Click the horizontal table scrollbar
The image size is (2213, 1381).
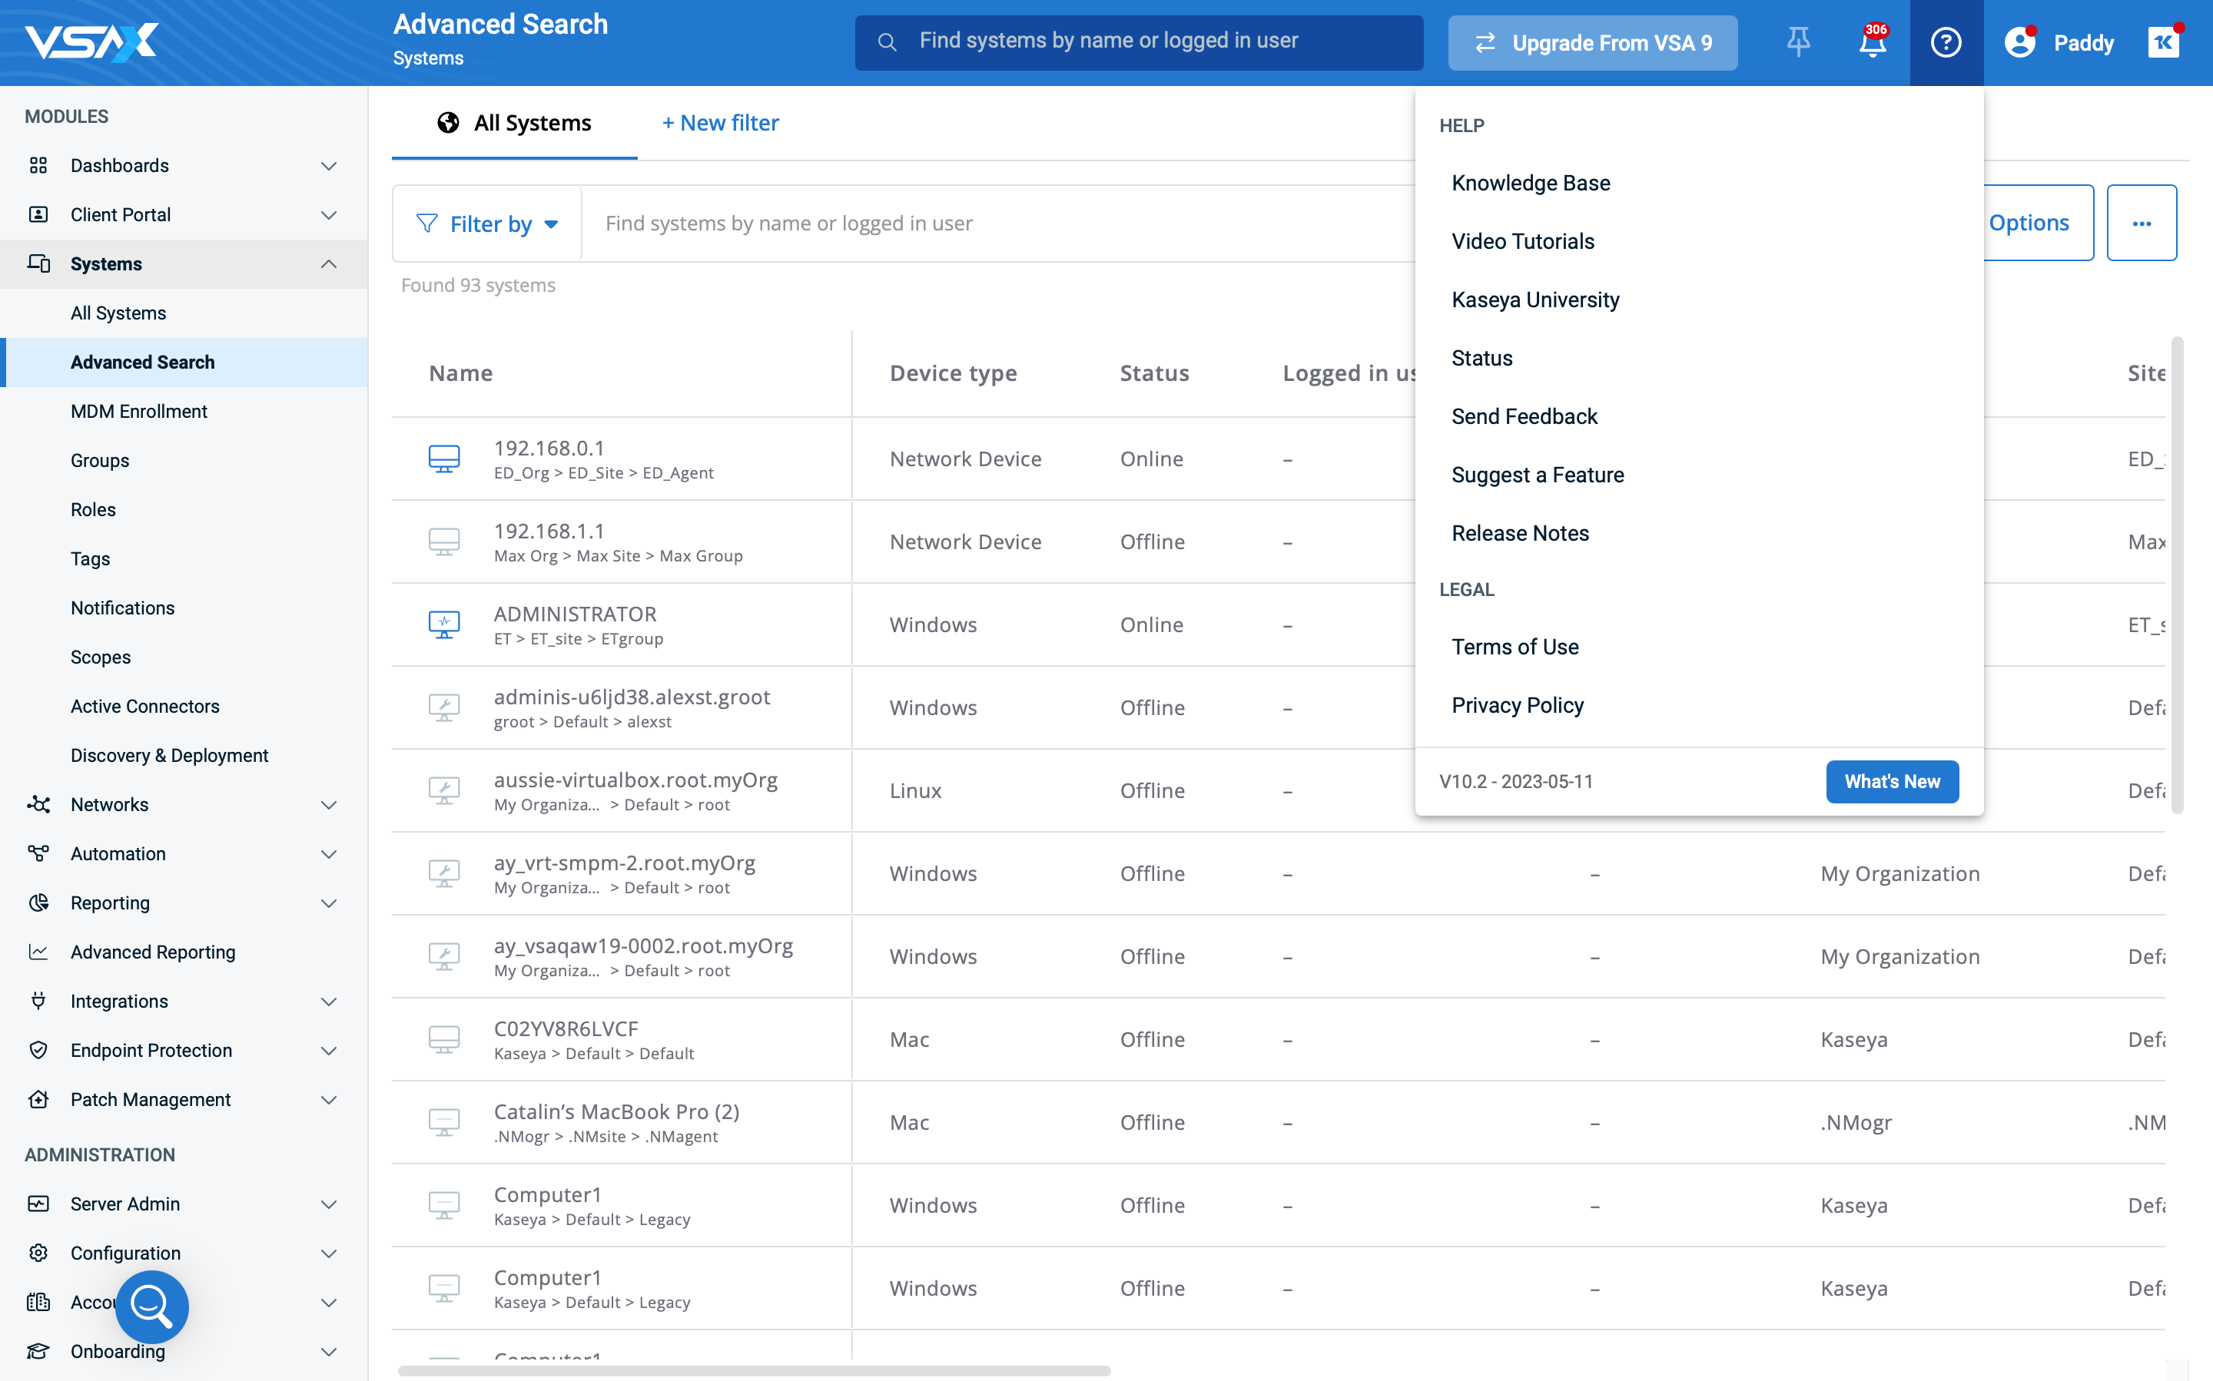[x=754, y=1370]
